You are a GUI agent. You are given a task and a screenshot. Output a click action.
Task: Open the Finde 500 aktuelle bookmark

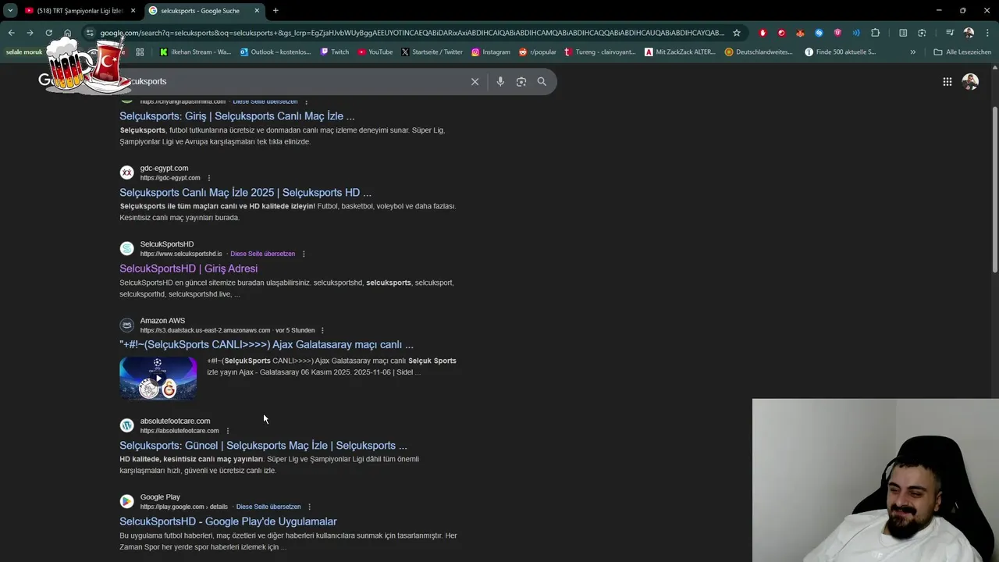pos(840,52)
